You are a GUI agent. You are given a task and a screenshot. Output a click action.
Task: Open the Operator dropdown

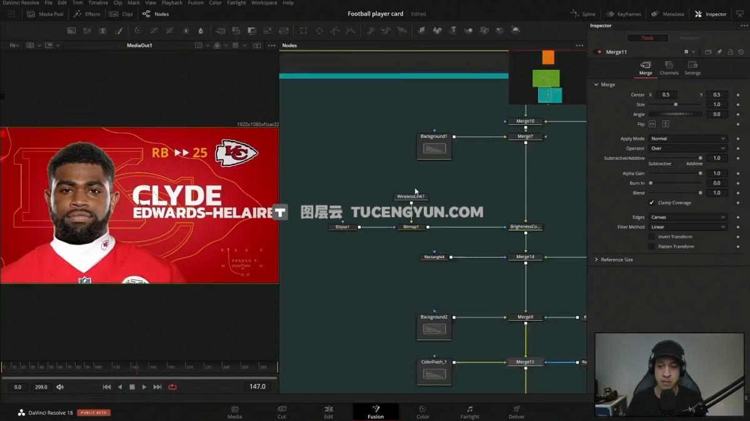pyautogui.click(x=687, y=148)
